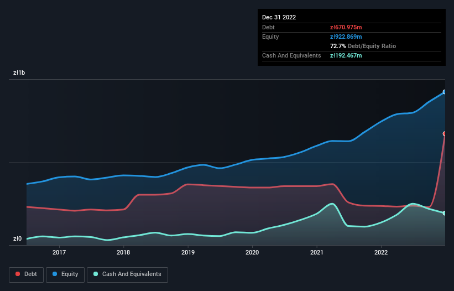454x291 pixels.
Task: Click the Equity label in tooltip
Action: point(270,37)
